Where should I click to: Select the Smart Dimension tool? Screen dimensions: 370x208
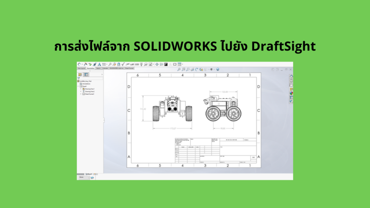pyautogui.click(x=80, y=64)
